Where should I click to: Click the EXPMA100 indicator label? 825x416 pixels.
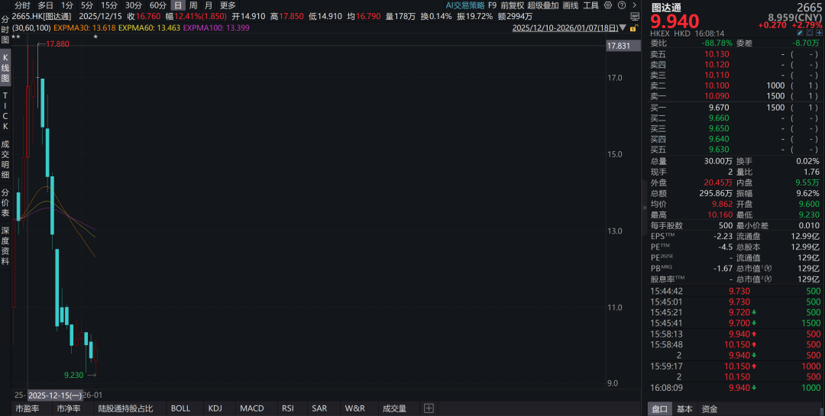click(x=216, y=28)
